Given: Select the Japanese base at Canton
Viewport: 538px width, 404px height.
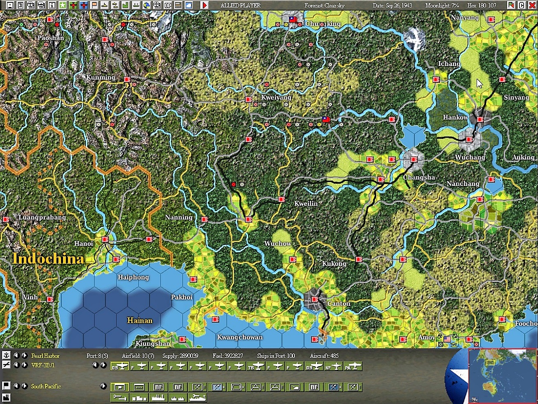Looking at the screenshot, I should click(315, 299).
